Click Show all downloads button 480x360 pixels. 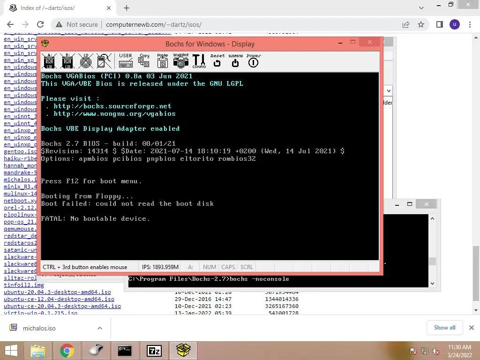(444, 328)
